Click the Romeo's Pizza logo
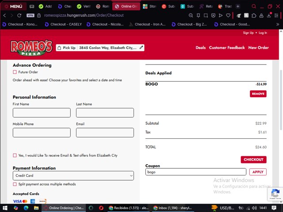This screenshot has width=283, height=212. click(31, 48)
